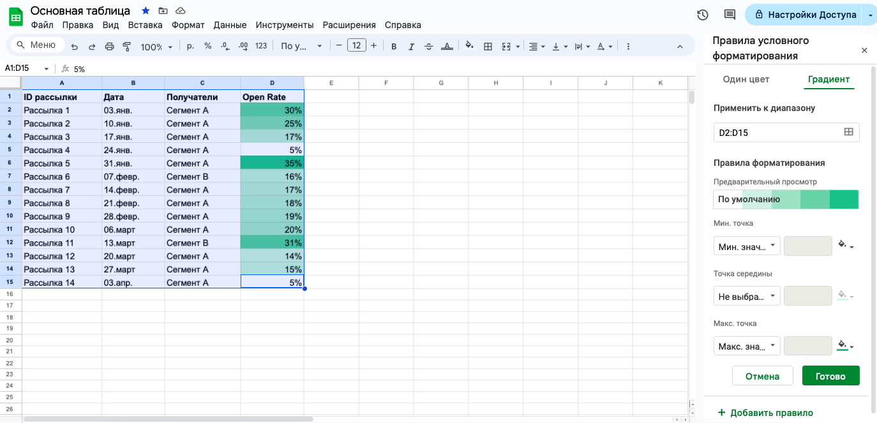The image size is (877, 423).
Task: Open the borders tool
Action: pyautogui.click(x=488, y=47)
